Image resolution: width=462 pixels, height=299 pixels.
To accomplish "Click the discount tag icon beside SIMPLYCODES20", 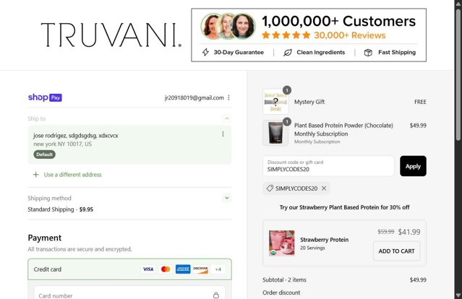I will [x=270, y=188].
